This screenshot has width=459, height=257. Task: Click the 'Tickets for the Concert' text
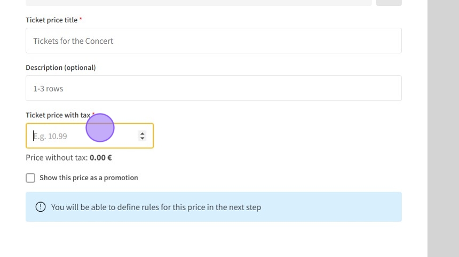pos(73,41)
